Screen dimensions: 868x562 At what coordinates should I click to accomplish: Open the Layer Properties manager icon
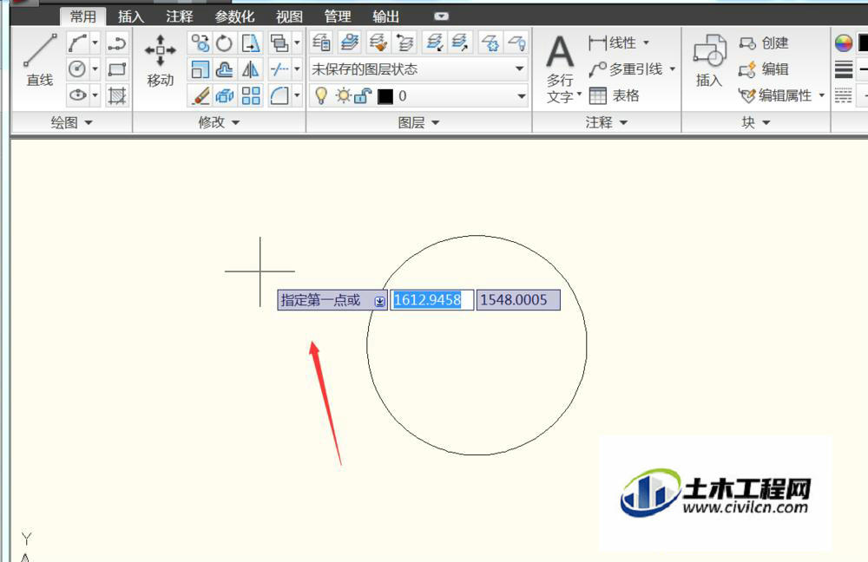[321, 42]
